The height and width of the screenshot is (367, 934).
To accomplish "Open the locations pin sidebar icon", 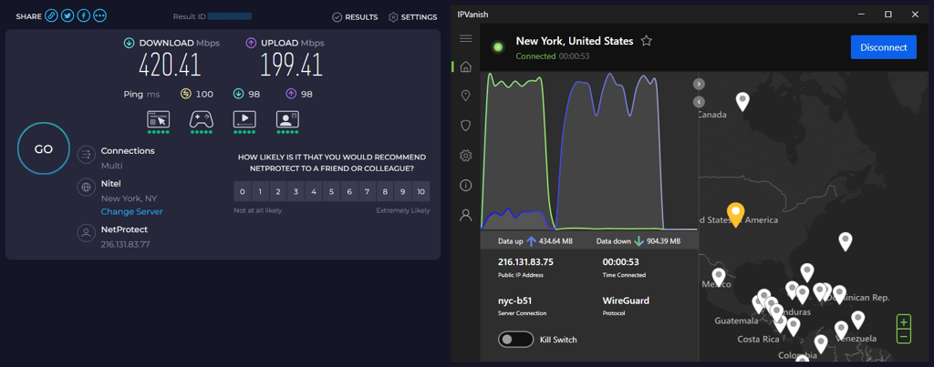I will coord(466,96).
